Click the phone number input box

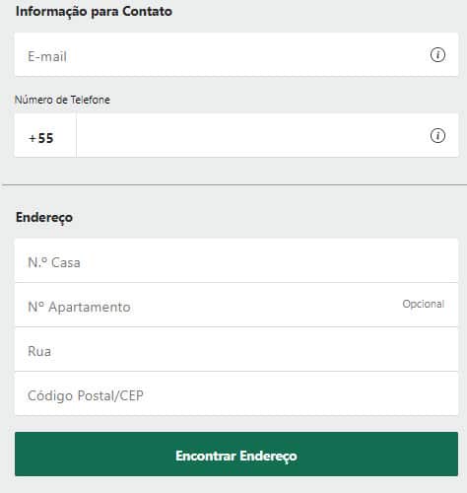click(267, 135)
